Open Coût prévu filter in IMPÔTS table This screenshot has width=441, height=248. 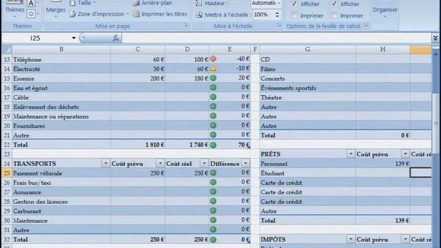[x=405, y=239]
